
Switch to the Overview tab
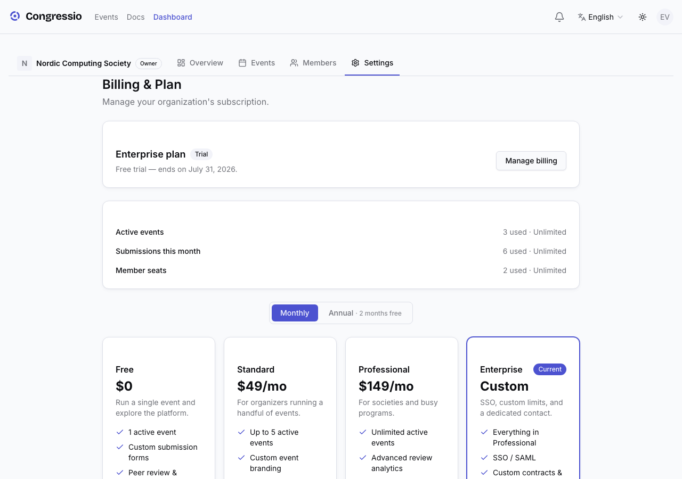click(x=200, y=63)
